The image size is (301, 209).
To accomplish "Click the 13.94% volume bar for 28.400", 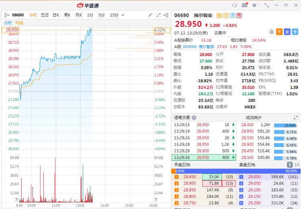I will tap(285, 125).
